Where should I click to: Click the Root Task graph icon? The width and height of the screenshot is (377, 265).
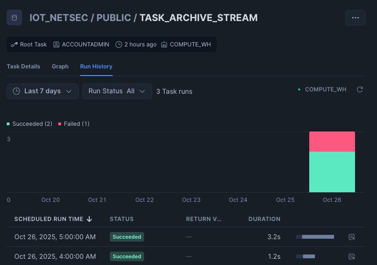[14, 44]
